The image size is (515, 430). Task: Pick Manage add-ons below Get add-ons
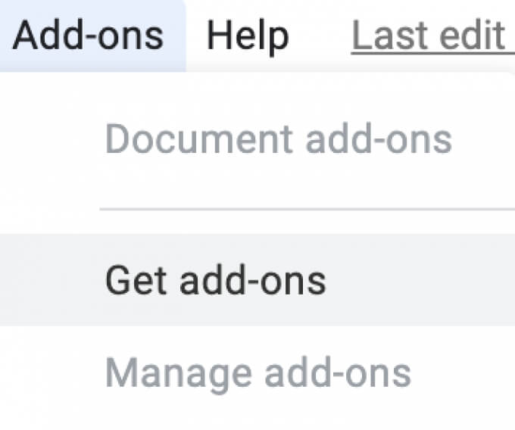(257, 373)
